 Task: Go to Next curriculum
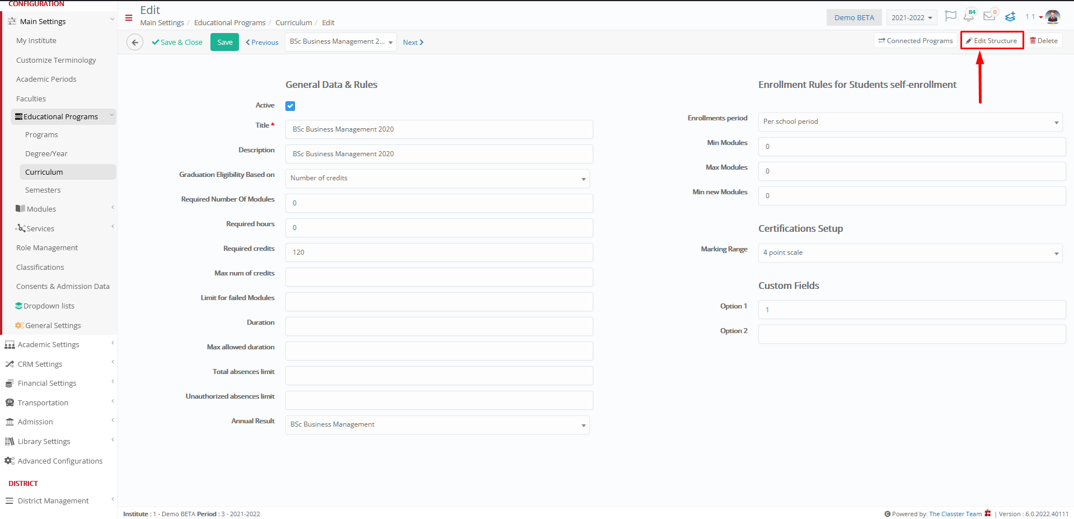[x=413, y=43]
